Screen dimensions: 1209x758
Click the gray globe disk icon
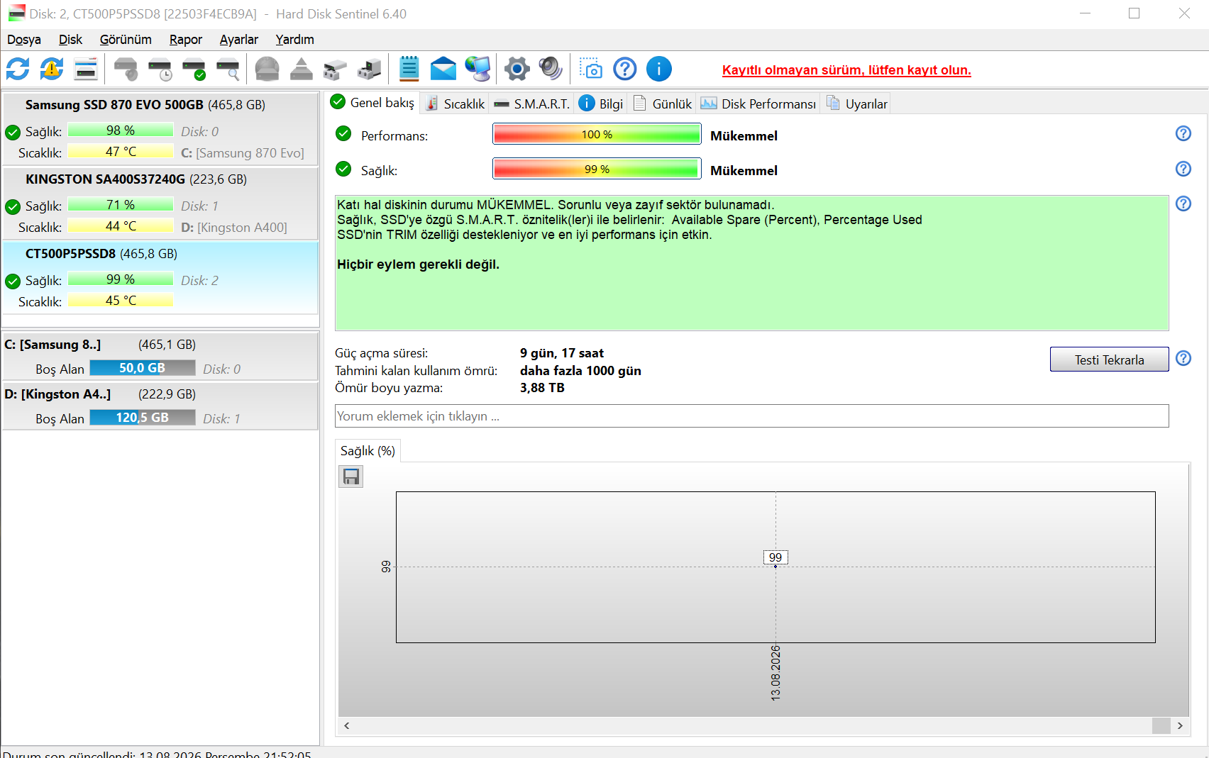click(x=267, y=69)
